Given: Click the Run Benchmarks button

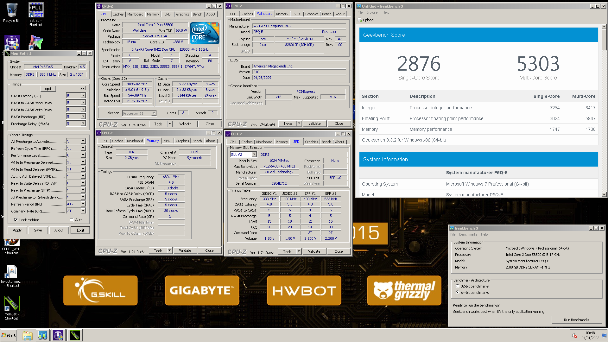Looking at the screenshot, I should point(576,320).
